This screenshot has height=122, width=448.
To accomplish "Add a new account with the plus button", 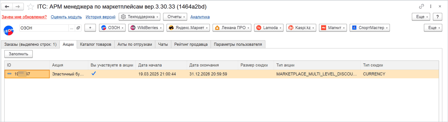I will coord(90,28).
